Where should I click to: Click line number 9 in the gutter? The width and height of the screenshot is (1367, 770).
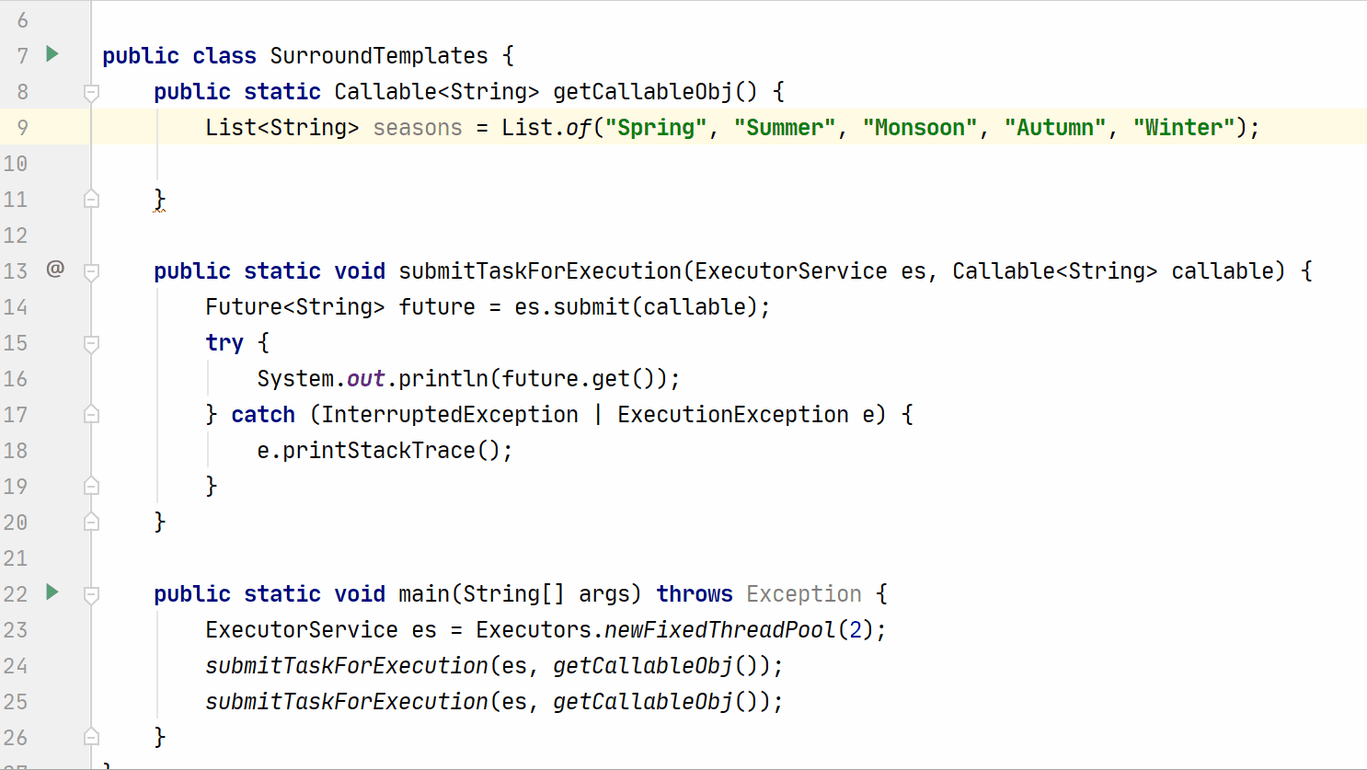click(x=22, y=127)
